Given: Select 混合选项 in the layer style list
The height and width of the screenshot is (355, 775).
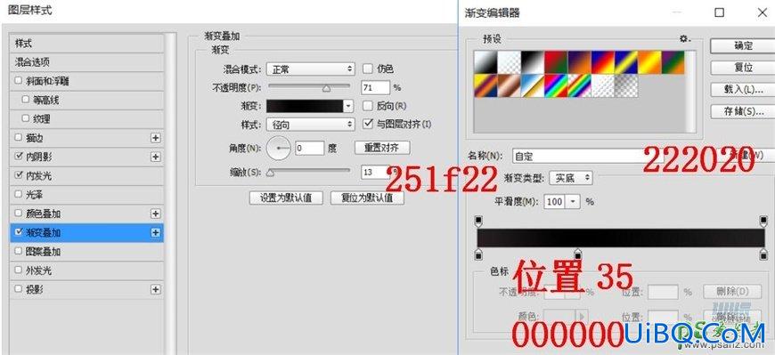Looking at the screenshot, I should point(87,62).
